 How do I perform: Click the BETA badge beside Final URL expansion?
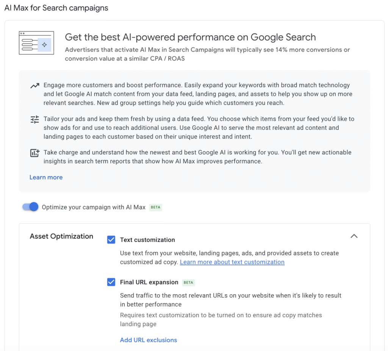188,282
